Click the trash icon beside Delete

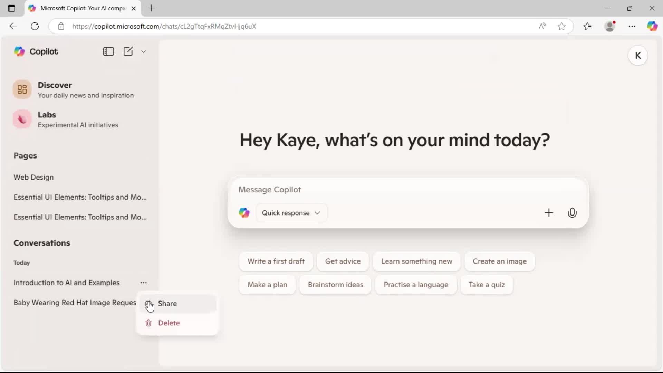(x=148, y=323)
